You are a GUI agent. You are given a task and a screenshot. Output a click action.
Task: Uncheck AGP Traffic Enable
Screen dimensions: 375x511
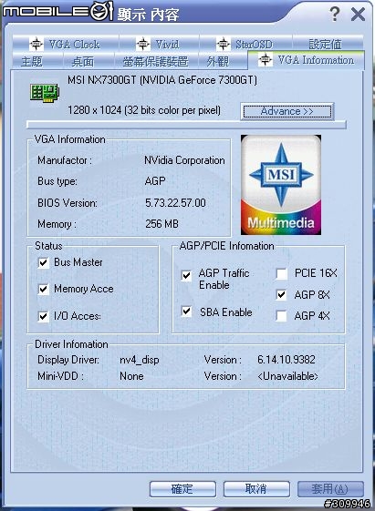click(186, 276)
